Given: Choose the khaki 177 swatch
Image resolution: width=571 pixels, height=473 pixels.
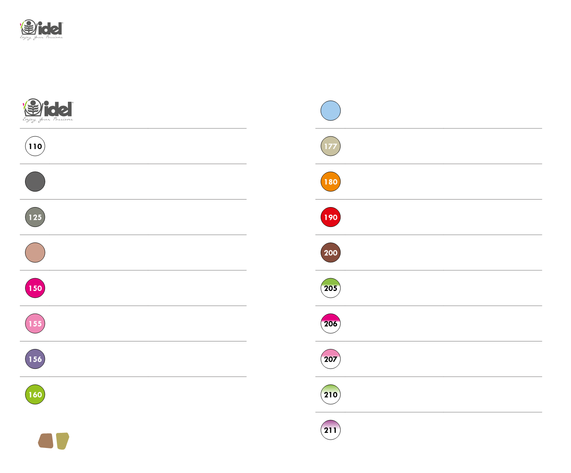Looking at the screenshot, I should [331, 146].
